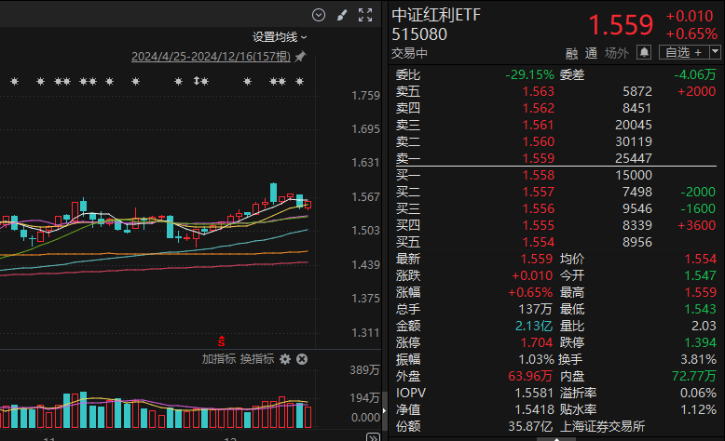Click the 委差 value -4.06万
Image resolution: width=725 pixels, height=441 pixels.
point(695,74)
